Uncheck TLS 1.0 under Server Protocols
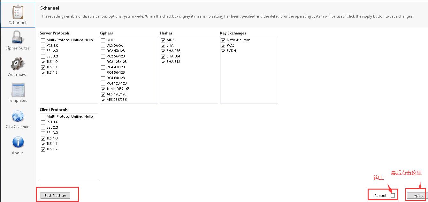Screen dimensions: 428x202 click(x=43, y=62)
